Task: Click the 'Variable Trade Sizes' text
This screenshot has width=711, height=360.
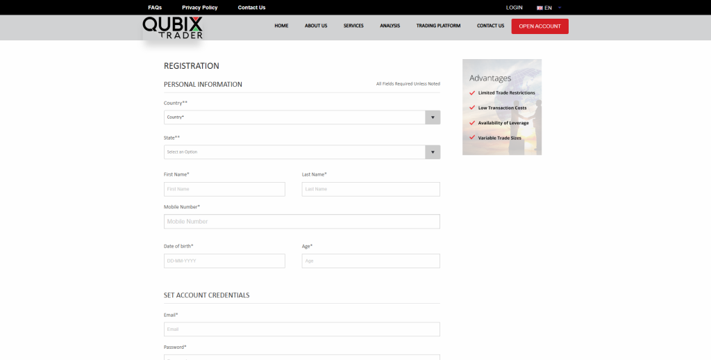Action: pyautogui.click(x=500, y=138)
